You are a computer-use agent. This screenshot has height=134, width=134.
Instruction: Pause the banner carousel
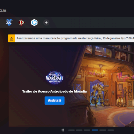point(63,130)
